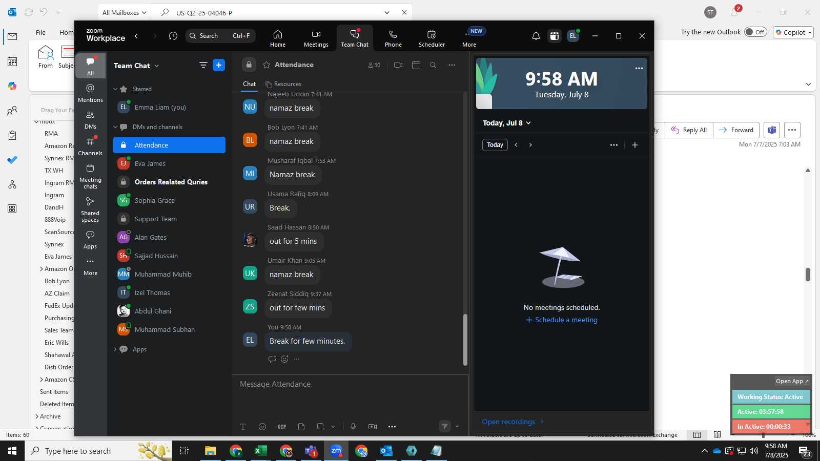This screenshot has height=461, width=820.
Task: Click Zoom history clock icon
Action: 173,36
